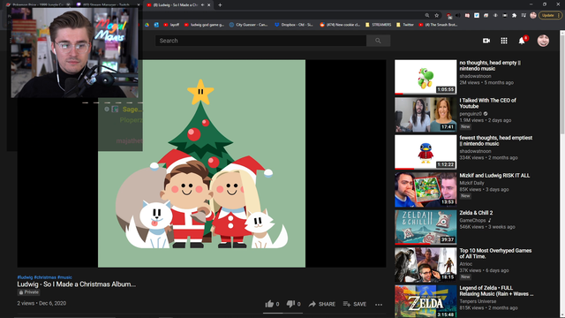The height and width of the screenshot is (318, 565).
Task: Close the Ludwig YouTube browser tab
Action: click(208, 5)
